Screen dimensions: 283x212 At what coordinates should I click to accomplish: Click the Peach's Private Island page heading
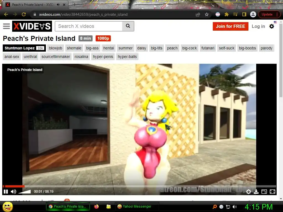click(39, 38)
